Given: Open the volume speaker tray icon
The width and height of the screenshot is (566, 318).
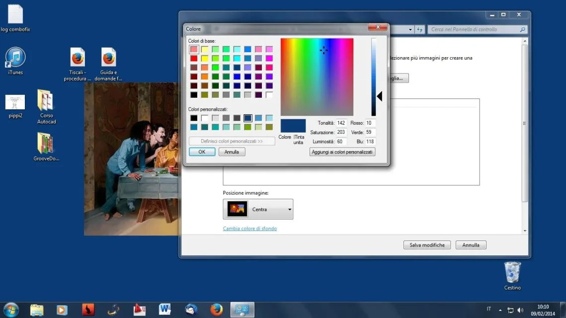Looking at the screenshot, I should (520, 310).
